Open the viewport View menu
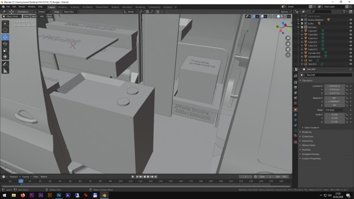Screen dimensions: 354x199 click(x=27, y=16)
